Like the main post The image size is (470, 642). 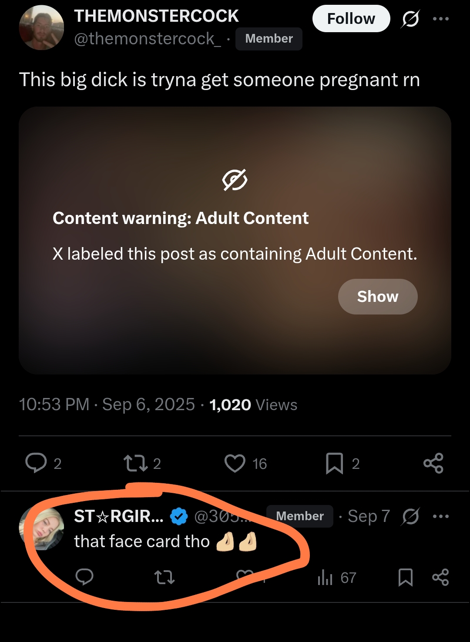[235, 463]
